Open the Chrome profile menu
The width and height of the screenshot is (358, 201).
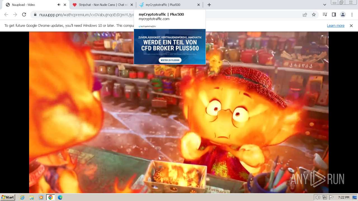point(343,15)
